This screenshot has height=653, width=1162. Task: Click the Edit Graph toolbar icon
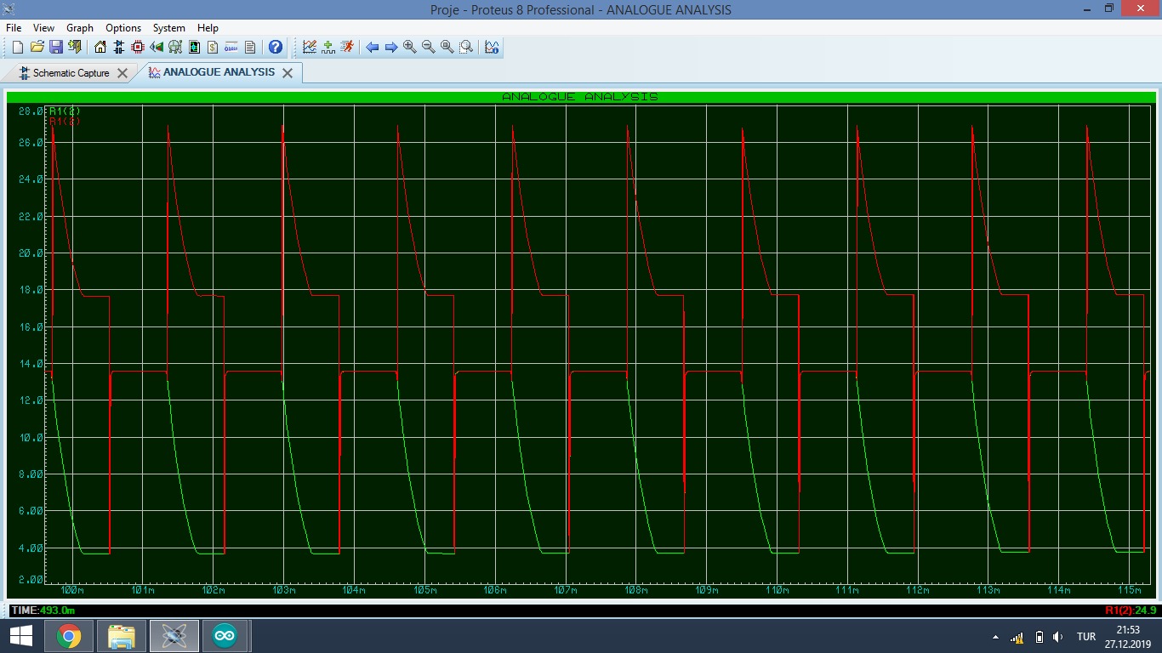pyautogui.click(x=310, y=48)
